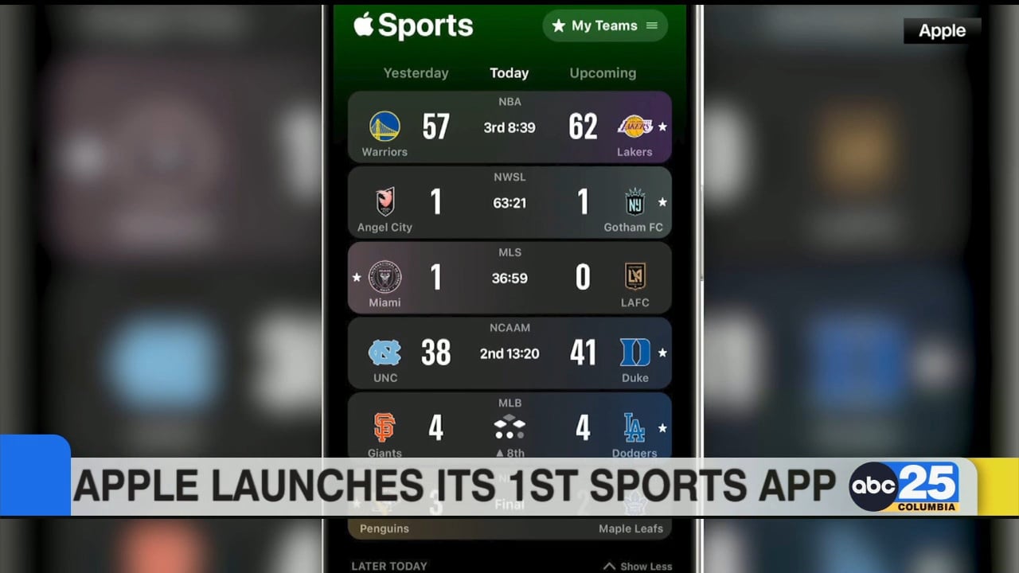Click the Duke Blue Devils logo
This screenshot has height=573, width=1019.
[x=635, y=353]
